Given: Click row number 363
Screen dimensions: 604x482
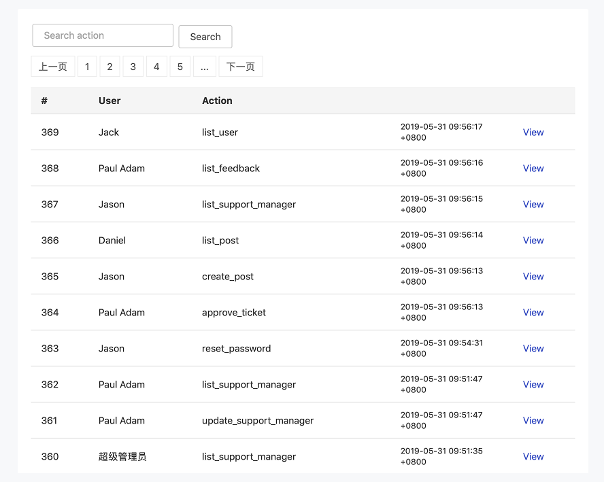Looking at the screenshot, I should 50,348.
